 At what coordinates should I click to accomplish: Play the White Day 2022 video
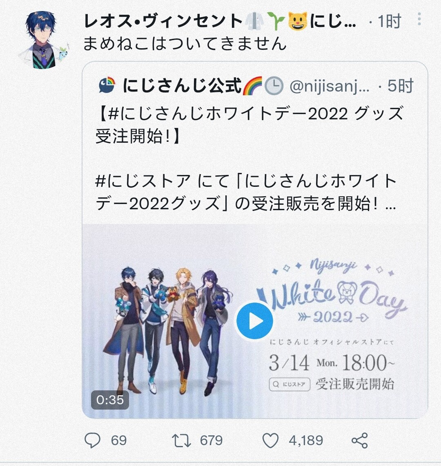click(255, 321)
